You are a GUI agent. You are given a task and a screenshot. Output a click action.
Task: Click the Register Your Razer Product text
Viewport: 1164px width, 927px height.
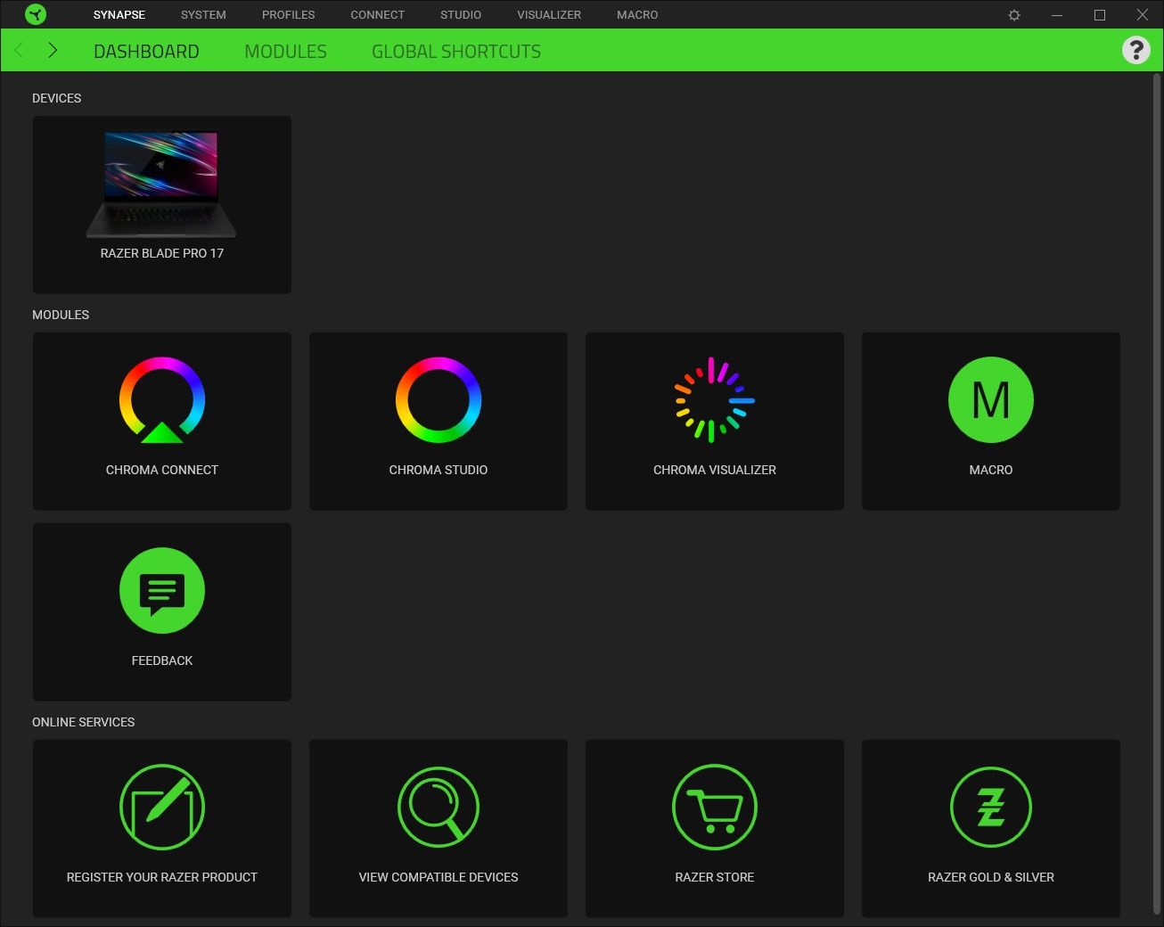pyautogui.click(x=162, y=877)
